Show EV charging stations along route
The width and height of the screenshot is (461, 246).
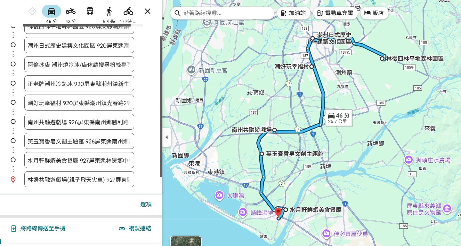(x=335, y=13)
